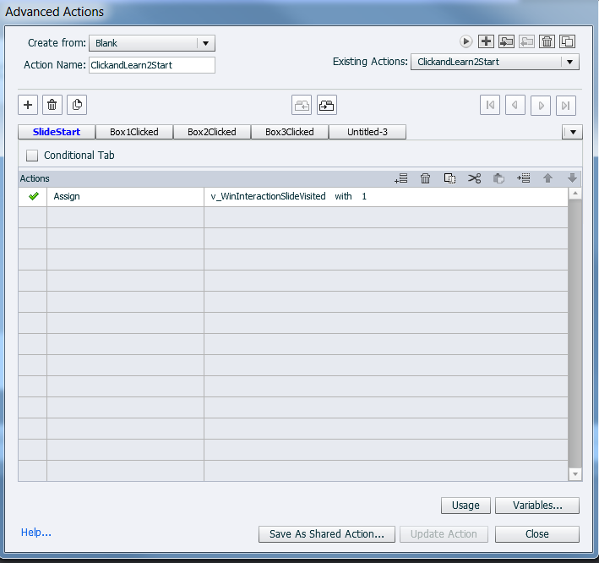Move the decision tab right icon

(x=327, y=105)
